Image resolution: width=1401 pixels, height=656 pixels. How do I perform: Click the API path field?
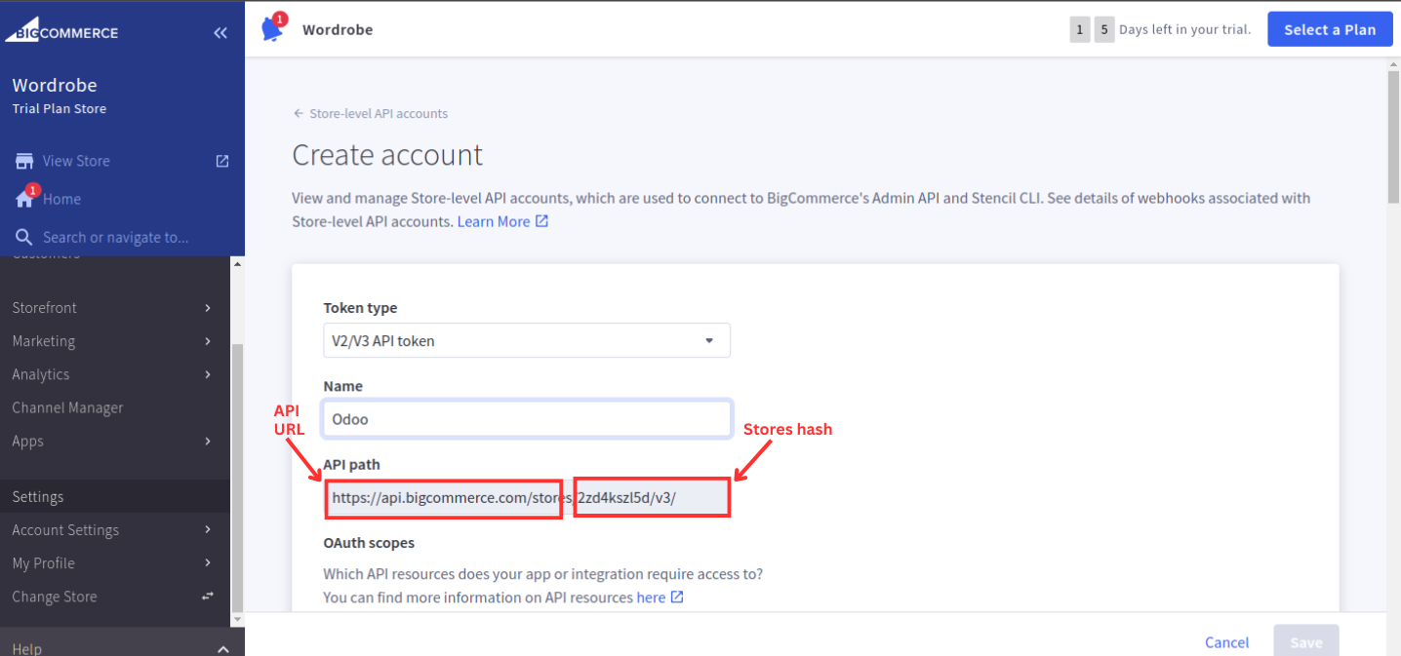[x=527, y=497]
